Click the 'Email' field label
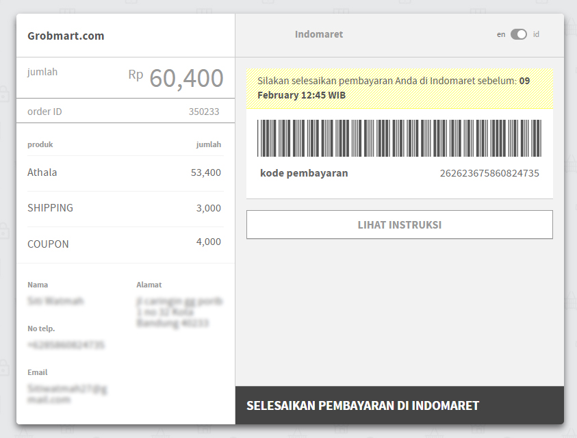This screenshot has height=438, width=577. (x=38, y=372)
